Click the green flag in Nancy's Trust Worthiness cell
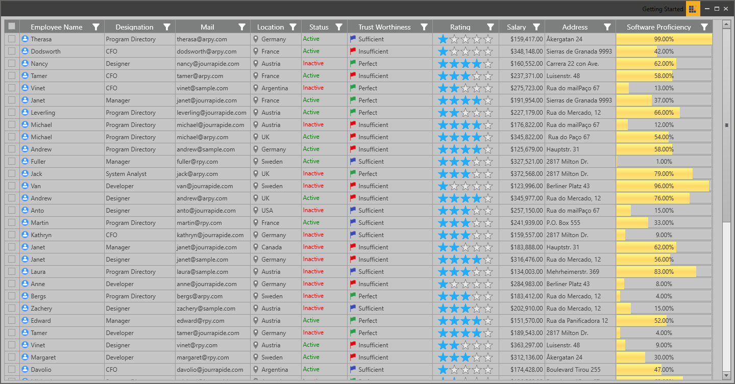Viewport: 735px width, 384px height. click(352, 63)
